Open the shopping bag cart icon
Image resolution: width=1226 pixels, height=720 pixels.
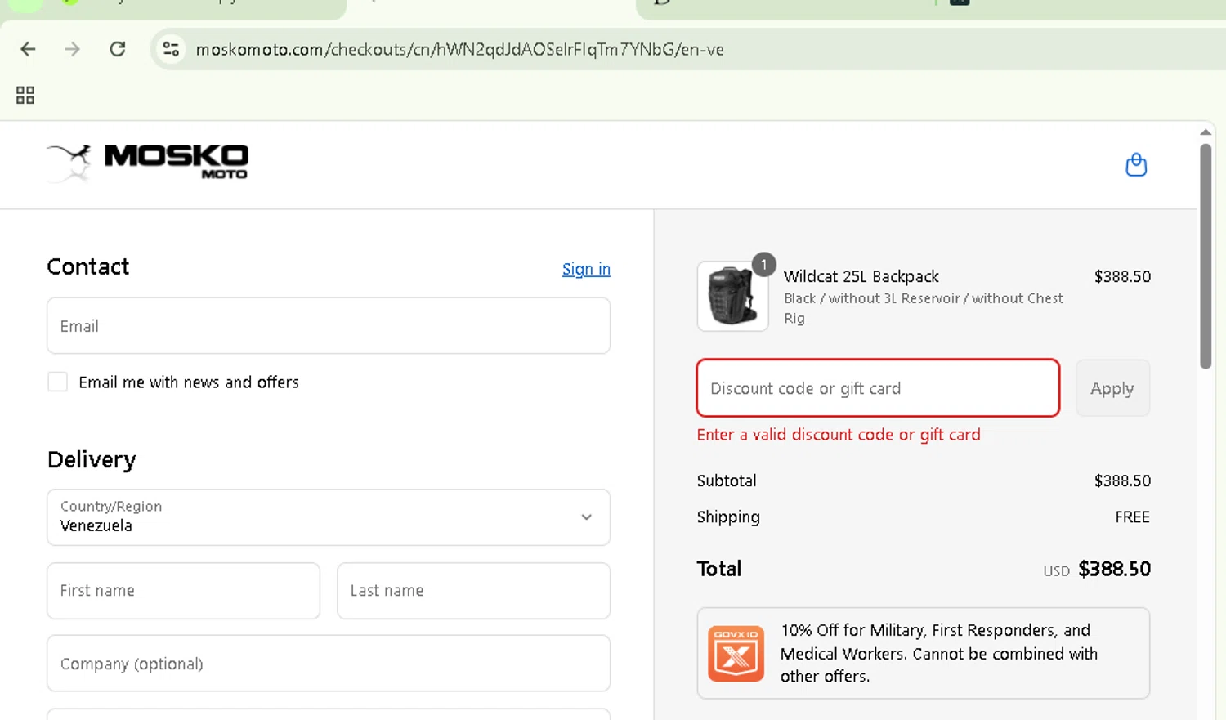point(1136,165)
